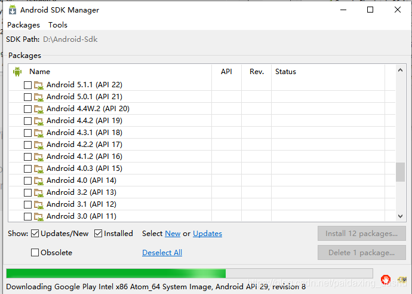Click the folder icon for Android 4.3.1 (API 18)

tap(39, 133)
